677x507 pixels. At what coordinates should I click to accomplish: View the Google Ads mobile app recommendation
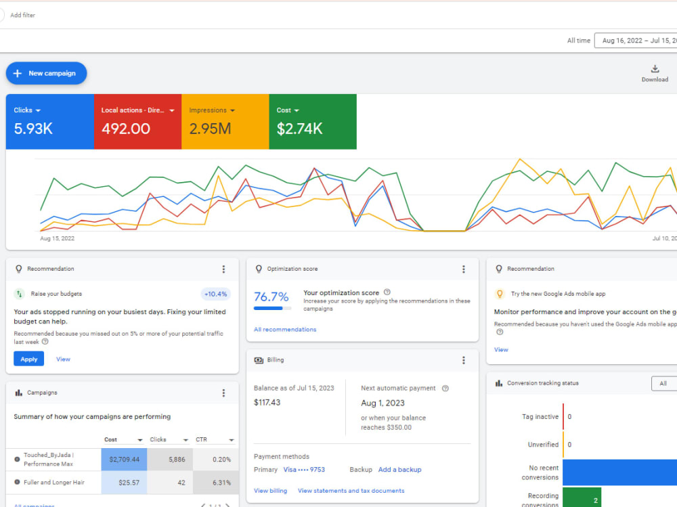tap(501, 350)
